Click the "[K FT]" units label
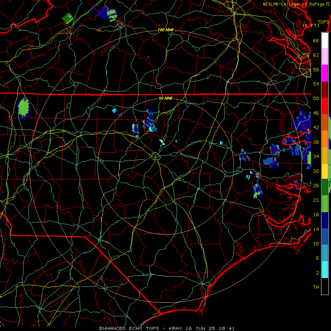This screenshot has width=331, height=331. coord(311,25)
